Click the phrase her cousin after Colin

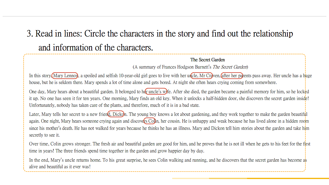[x=170, y=121]
